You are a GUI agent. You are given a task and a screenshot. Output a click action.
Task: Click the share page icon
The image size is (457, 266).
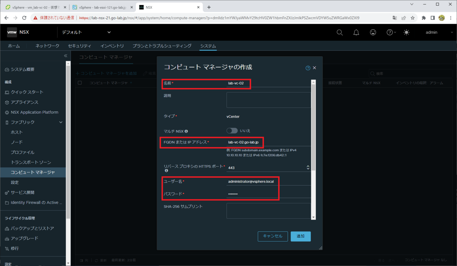coord(404,18)
